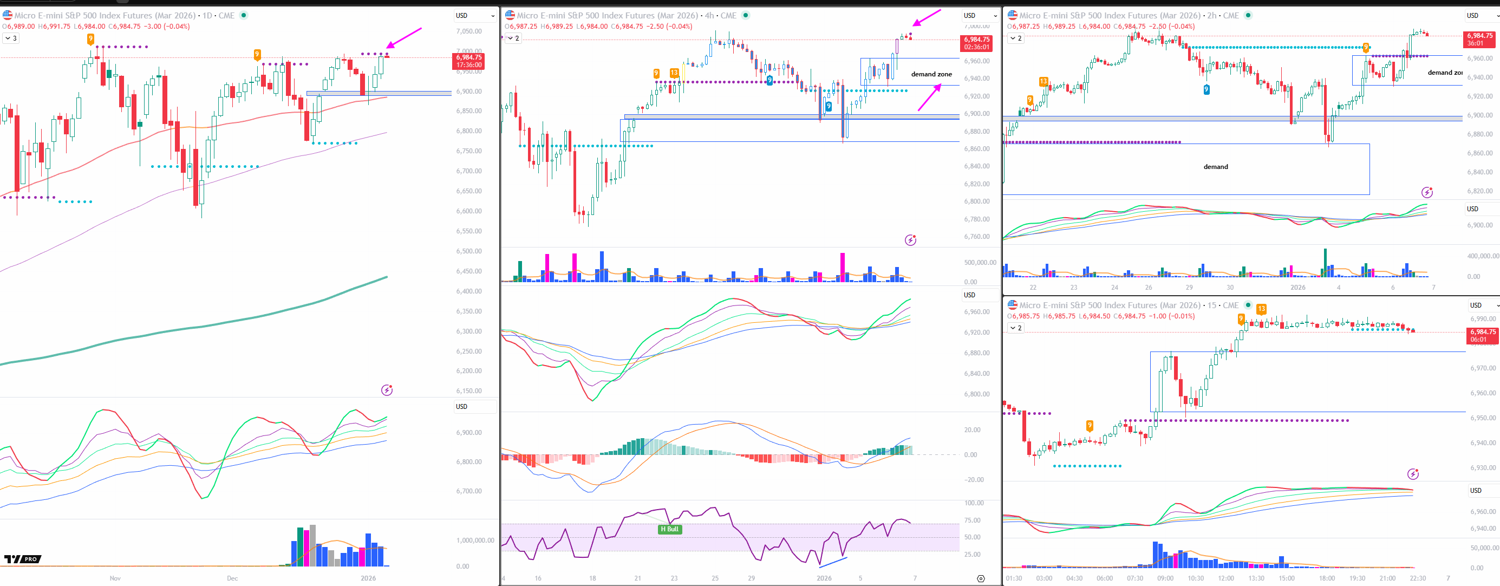Click the orange 13 count marker on 15-minute chart
Viewport: 1500px width, 586px height.
point(1261,309)
